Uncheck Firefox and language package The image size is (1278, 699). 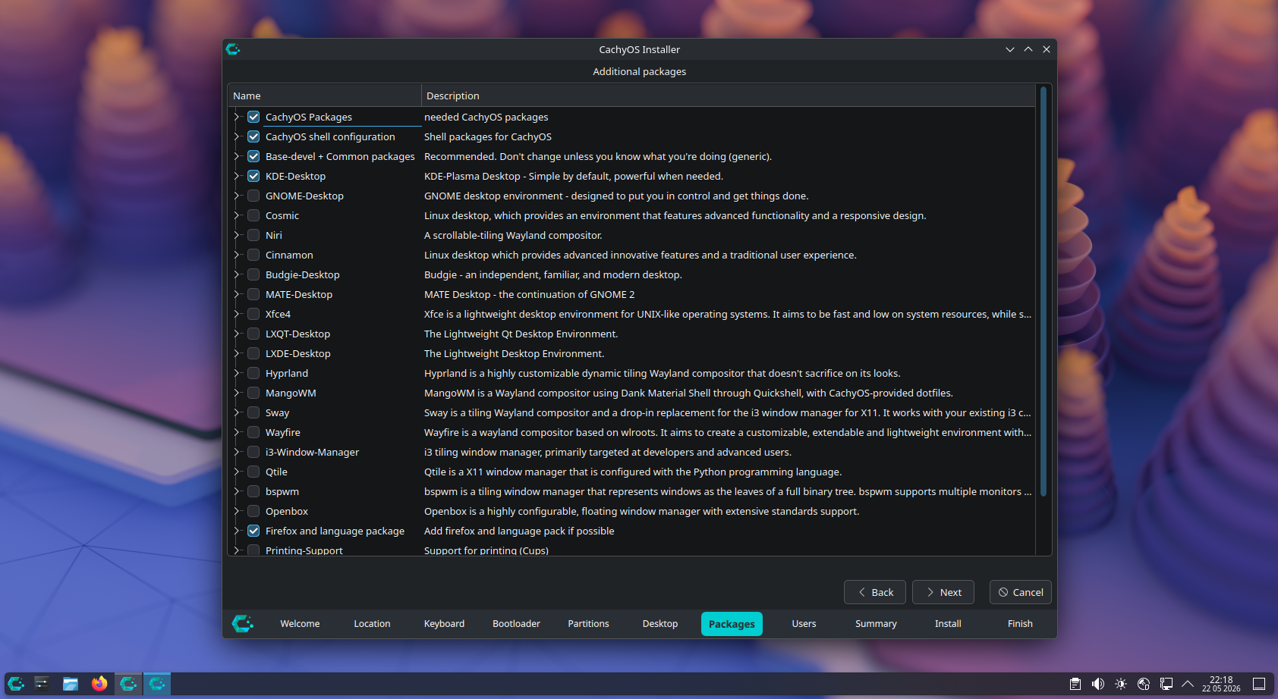point(253,531)
